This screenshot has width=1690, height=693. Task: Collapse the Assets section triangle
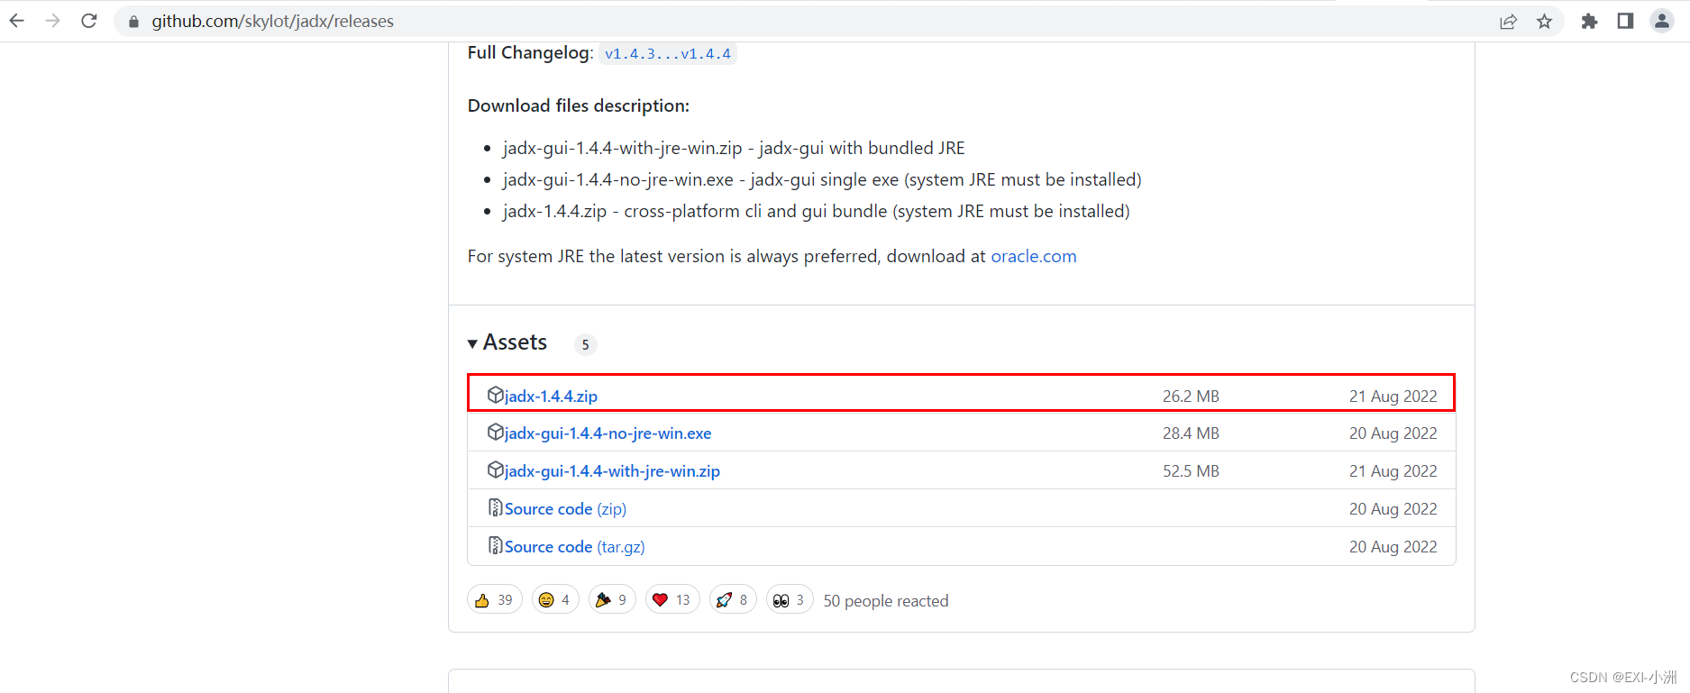472,344
